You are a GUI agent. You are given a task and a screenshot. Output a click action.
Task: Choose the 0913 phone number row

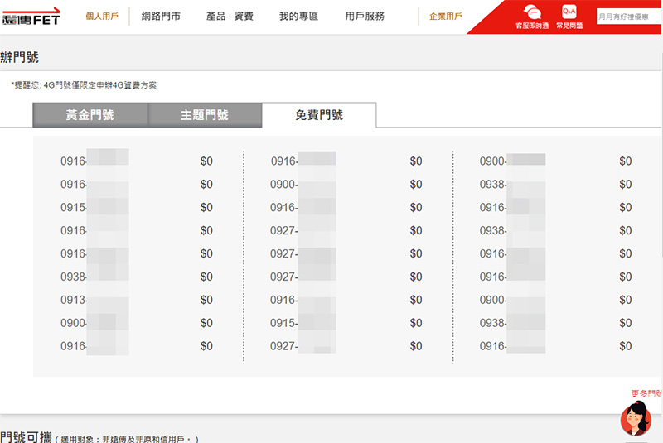click(137, 300)
